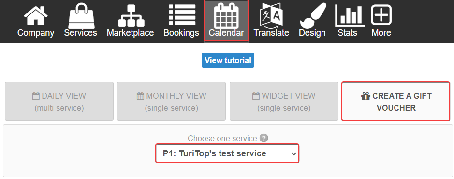
Task: Click the gift box icon
Action: pos(366,96)
